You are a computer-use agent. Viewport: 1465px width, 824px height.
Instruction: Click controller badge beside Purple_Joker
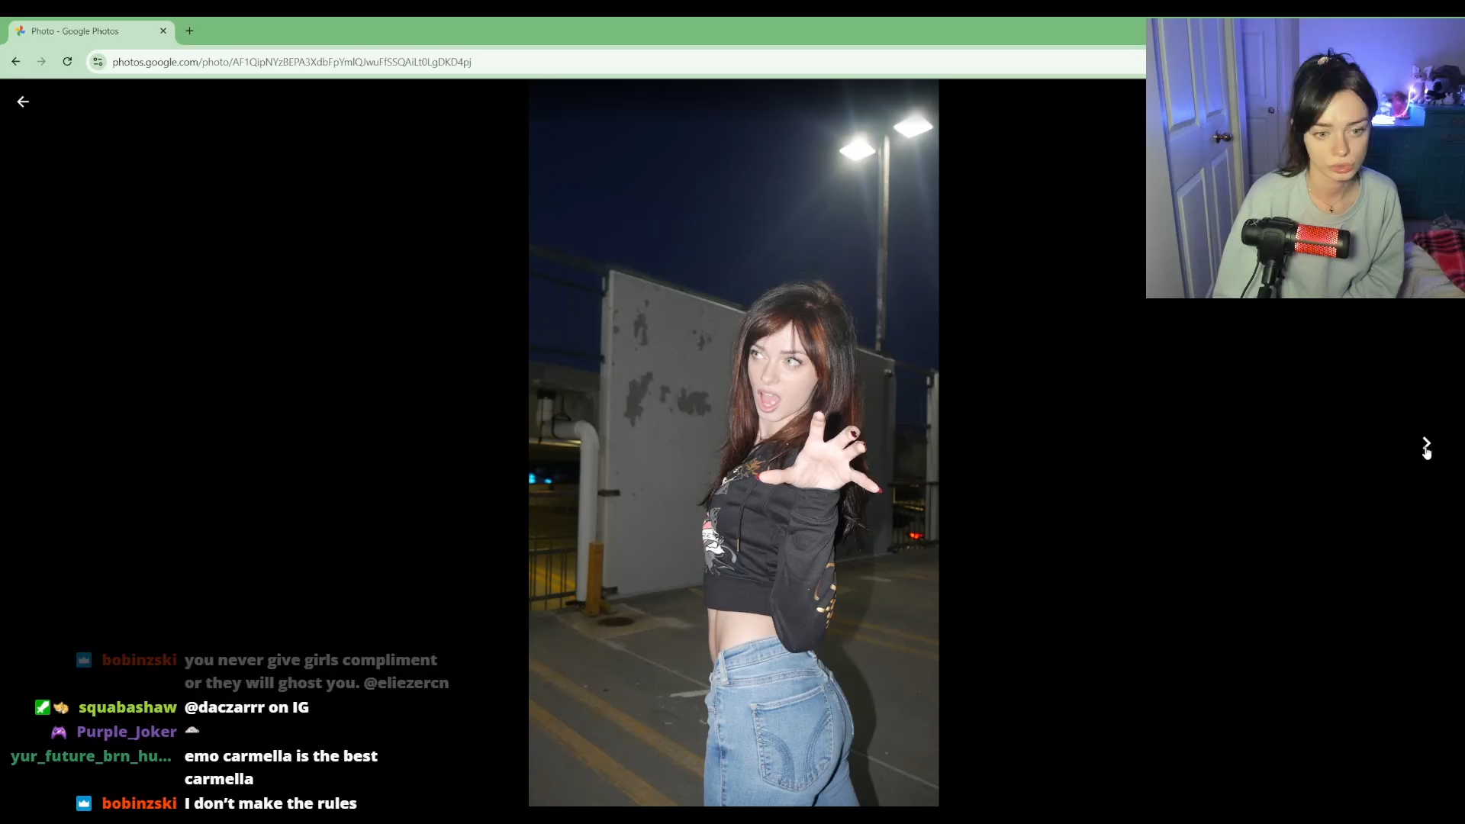tap(59, 732)
